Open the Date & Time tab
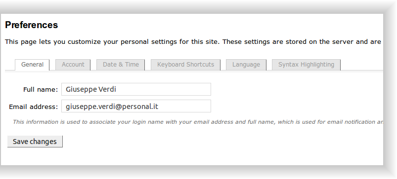The image size is (397, 179). pyautogui.click(x=121, y=65)
